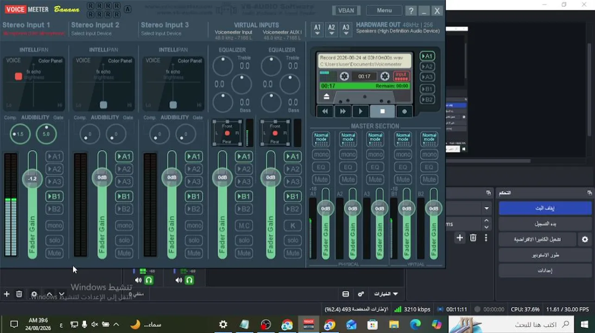Open Microsoft Edge from the taskbar
The height and width of the screenshot is (333, 595).
click(x=415, y=325)
